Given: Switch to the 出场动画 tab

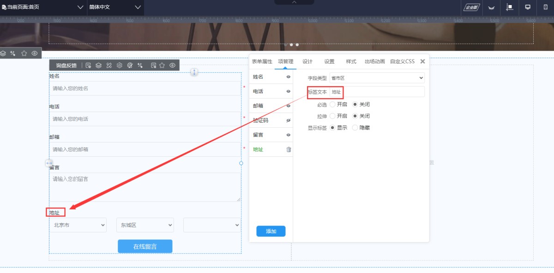Looking at the screenshot, I should coord(374,61).
